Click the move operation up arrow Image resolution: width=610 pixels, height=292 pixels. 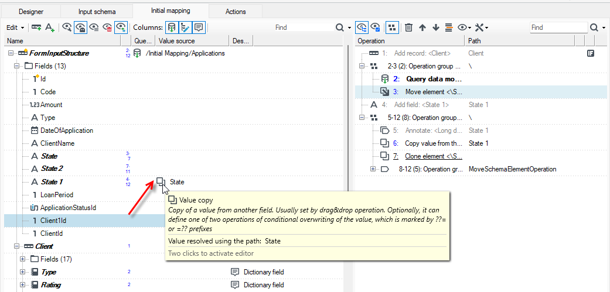[x=422, y=28]
